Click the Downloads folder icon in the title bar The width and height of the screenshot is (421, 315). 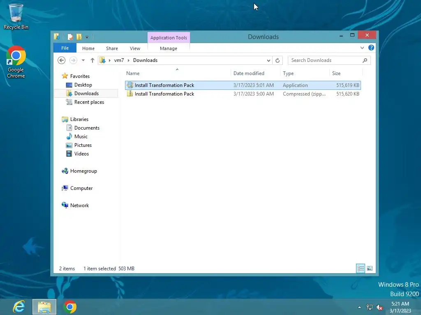57,37
